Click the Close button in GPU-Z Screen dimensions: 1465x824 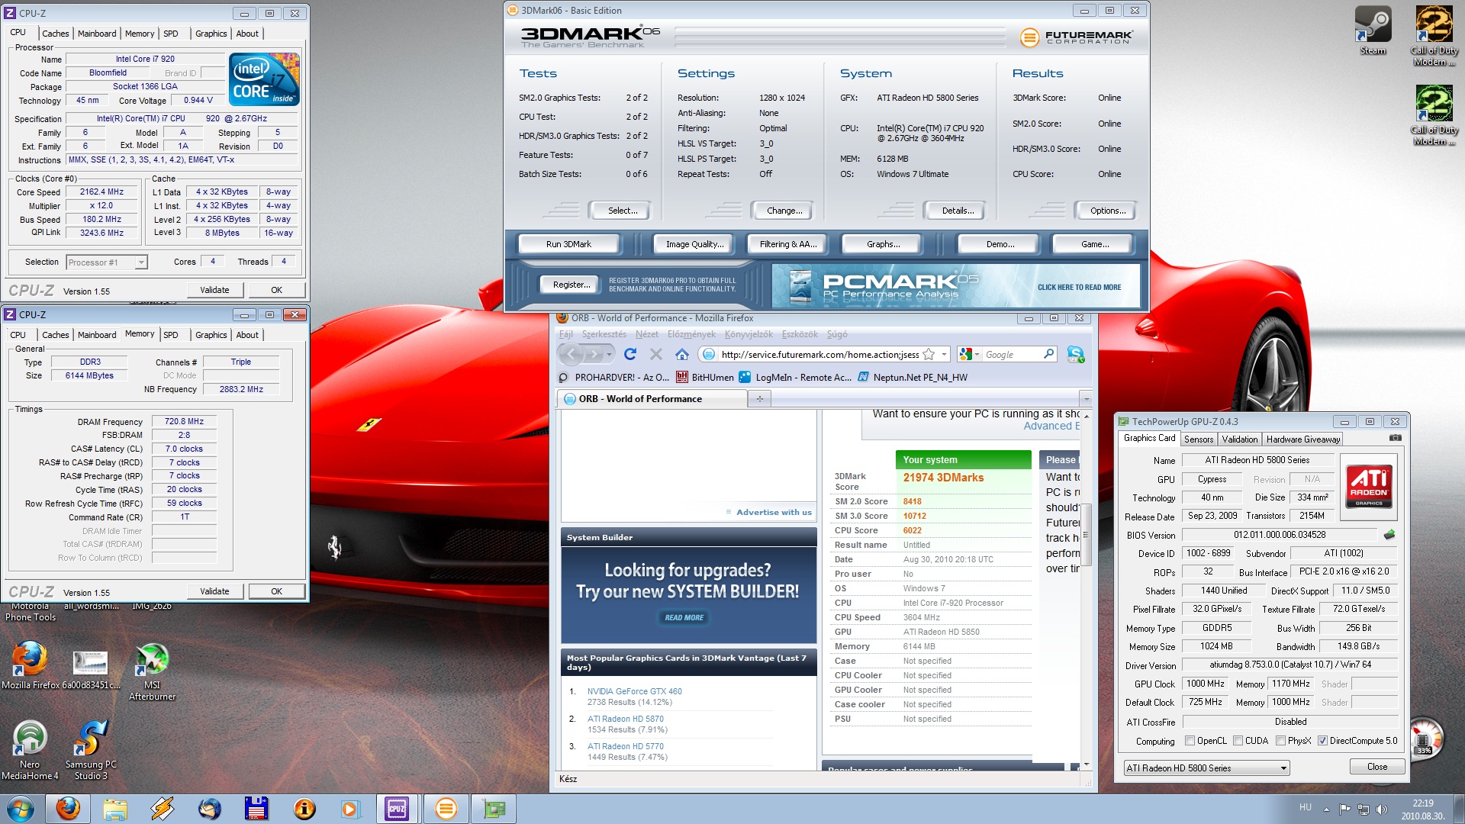pyautogui.click(x=1377, y=767)
